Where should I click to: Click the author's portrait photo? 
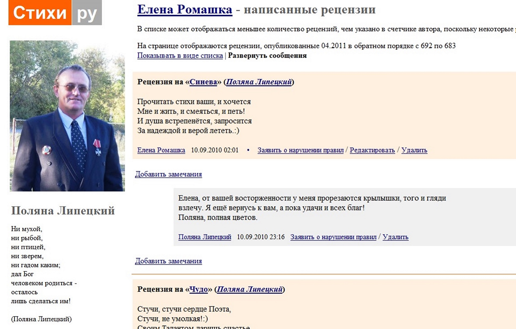(x=67, y=116)
